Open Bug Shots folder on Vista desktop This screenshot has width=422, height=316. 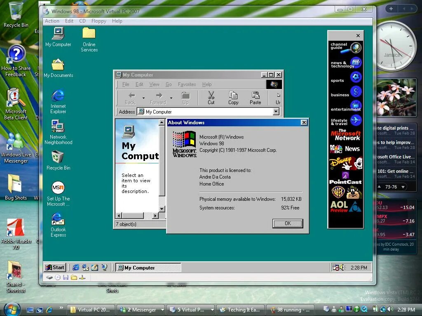click(16, 187)
